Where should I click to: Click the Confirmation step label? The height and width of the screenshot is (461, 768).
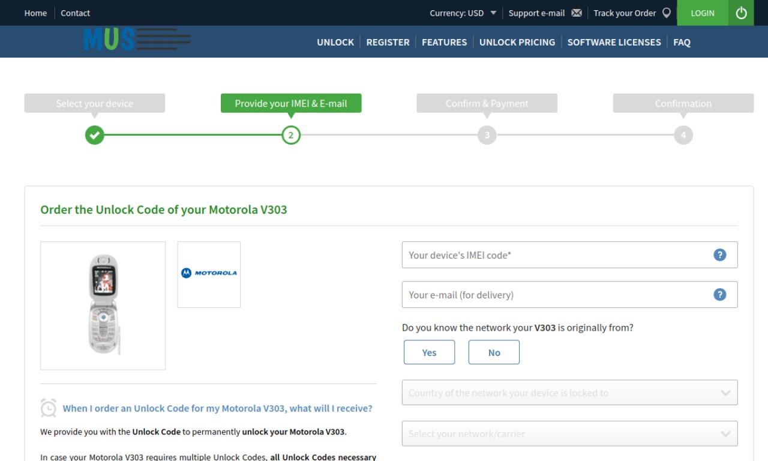point(683,103)
